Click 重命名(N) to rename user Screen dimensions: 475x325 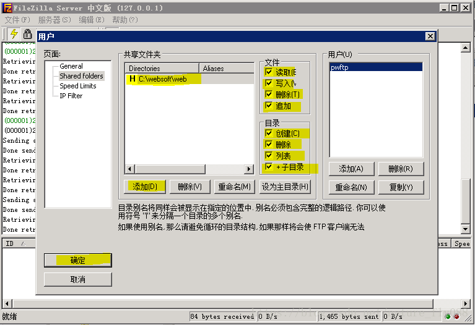[351, 187]
